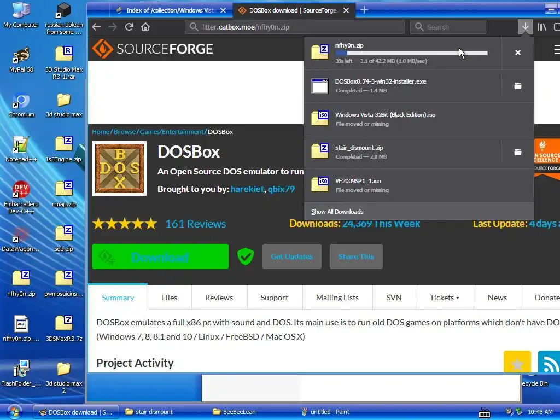Image resolution: width=560 pixels, height=420 pixels.
Task: Click the 10:48 AM taskbar clock
Action: tap(540, 412)
